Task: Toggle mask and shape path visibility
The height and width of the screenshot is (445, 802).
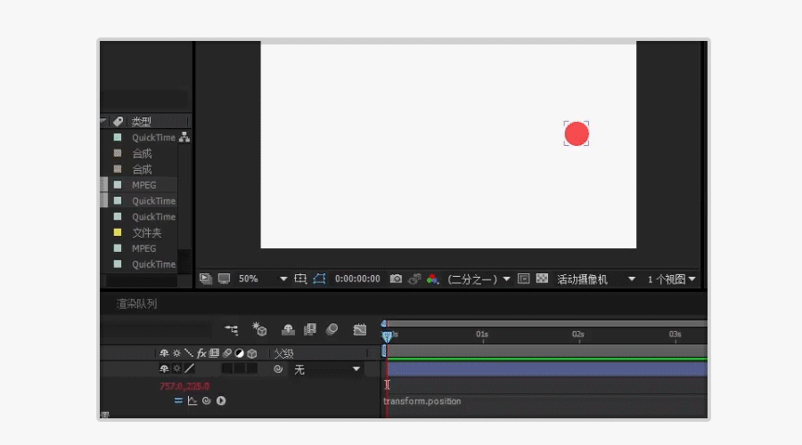Action: [x=320, y=279]
